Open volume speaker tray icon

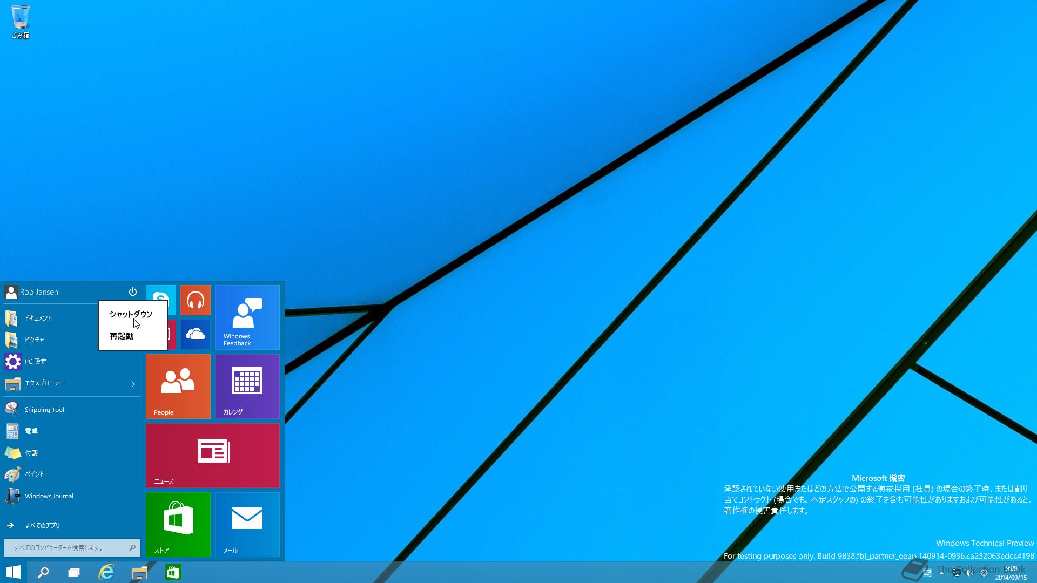tap(969, 573)
